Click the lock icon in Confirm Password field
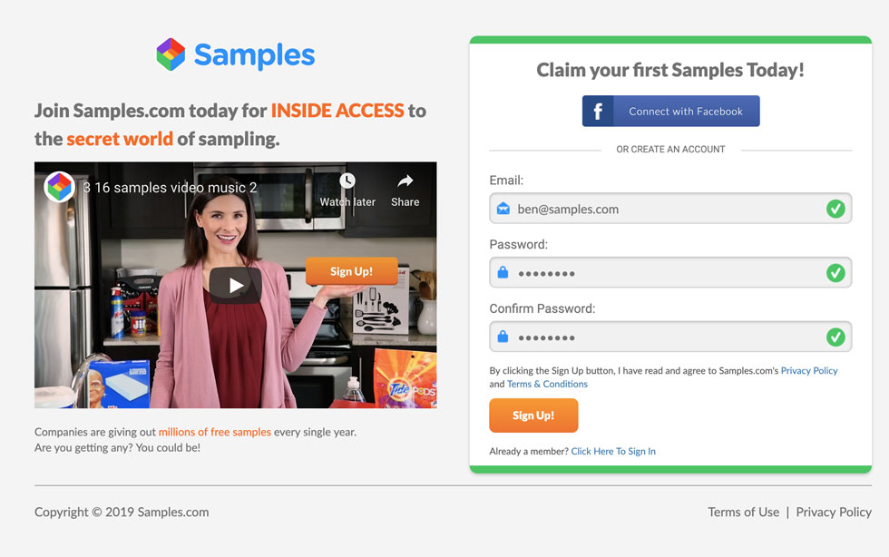Screen dimensions: 889x557 tap(503, 337)
